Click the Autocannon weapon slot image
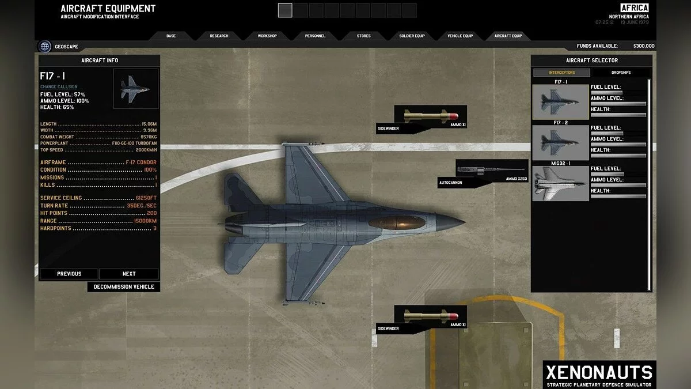Image resolution: width=691 pixels, height=389 pixels. pos(492,170)
